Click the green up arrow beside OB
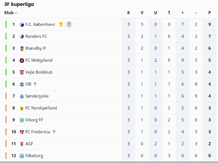The width and height of the screenshot is (218, 163). click(x=35, y=84)
